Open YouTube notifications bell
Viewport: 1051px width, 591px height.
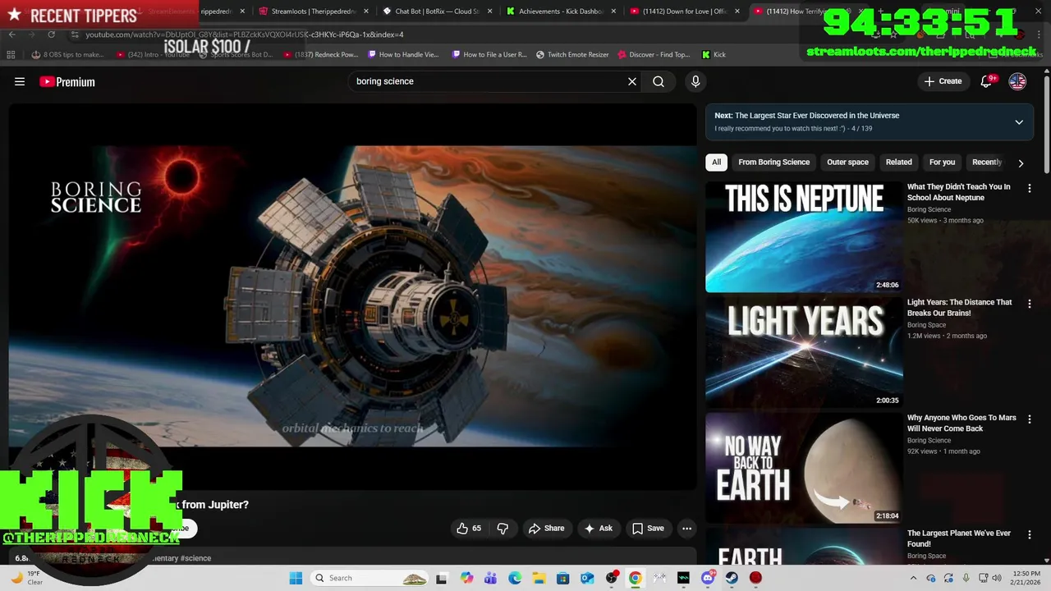coord(986,81)
